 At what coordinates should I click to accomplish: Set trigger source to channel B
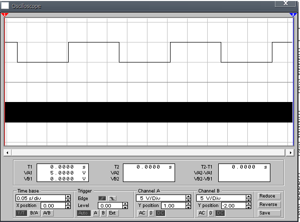click(x=103, y=213)
